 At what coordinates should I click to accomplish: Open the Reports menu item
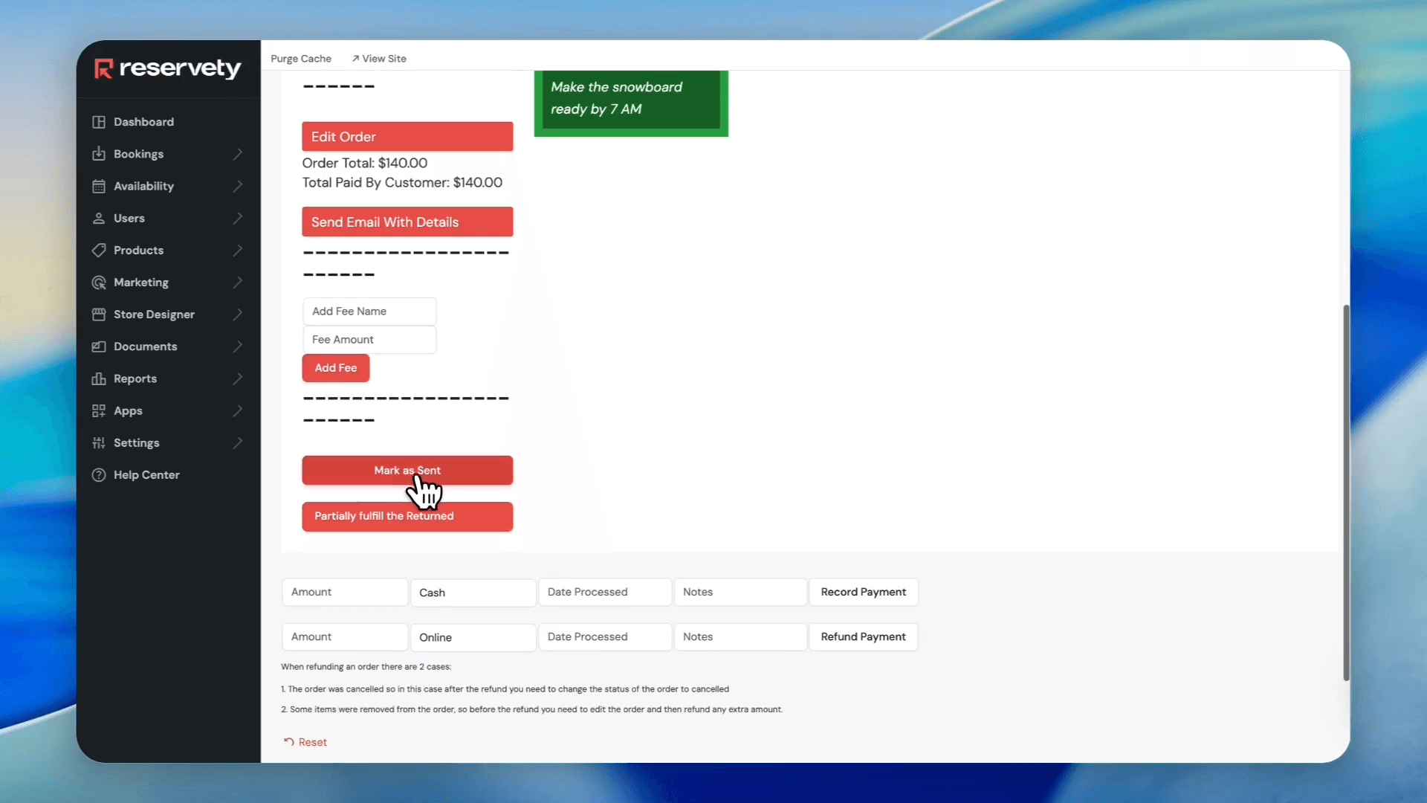click(168, 378)
